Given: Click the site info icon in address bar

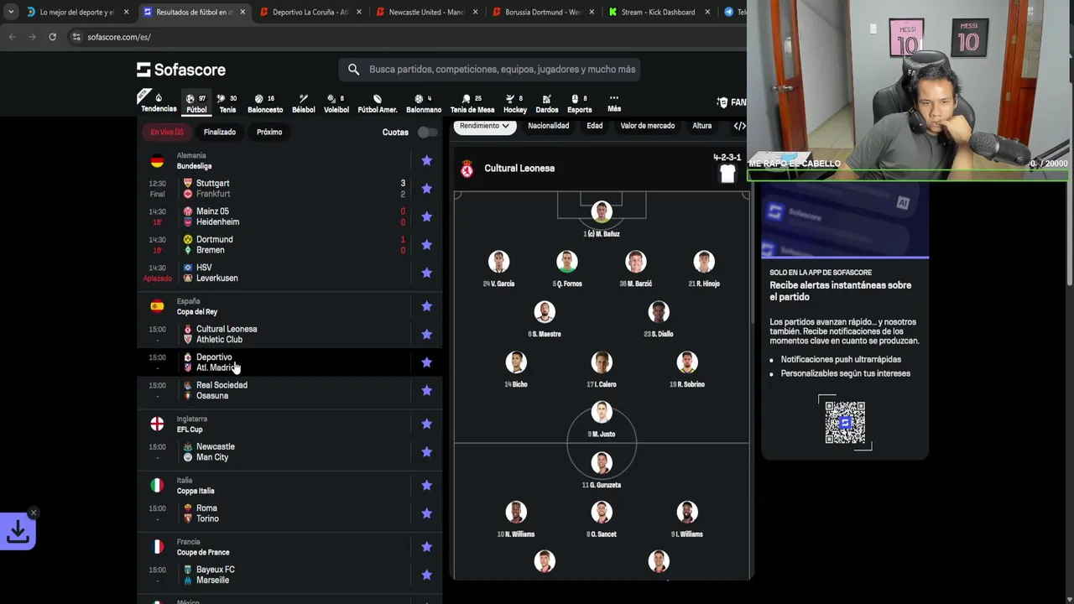Looking at the screenshot, I should coord(76,37).
